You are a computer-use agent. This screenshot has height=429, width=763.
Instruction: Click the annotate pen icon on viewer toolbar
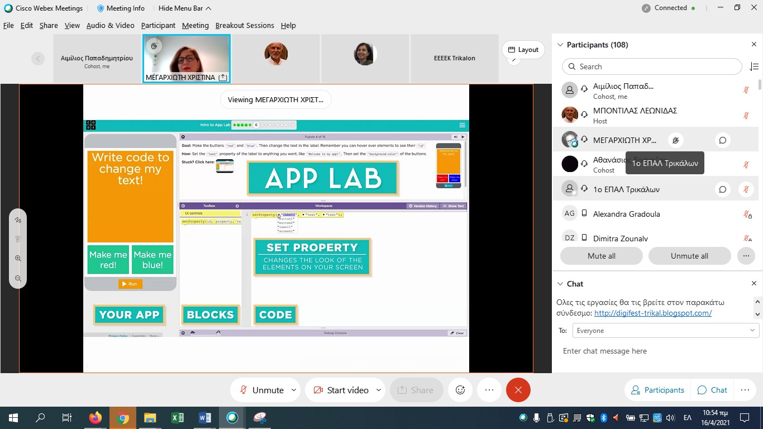(x=18, y=221)
